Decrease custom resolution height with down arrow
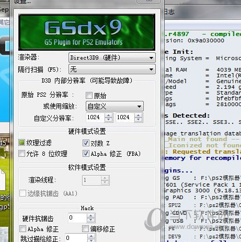Viewport: 241px width, 242px height. click(139, 120)
